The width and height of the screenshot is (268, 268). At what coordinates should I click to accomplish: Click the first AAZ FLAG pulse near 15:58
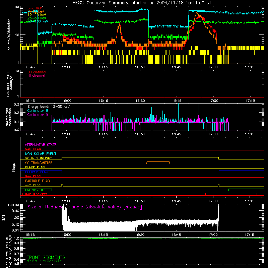click(x=62, y=185)
